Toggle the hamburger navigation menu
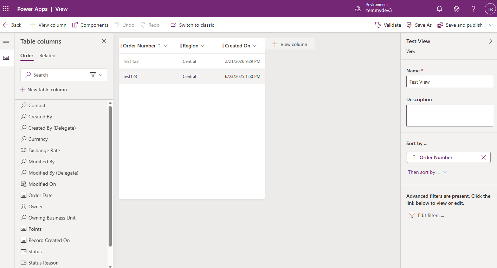497x268 pixels. (x=6, y=41)
